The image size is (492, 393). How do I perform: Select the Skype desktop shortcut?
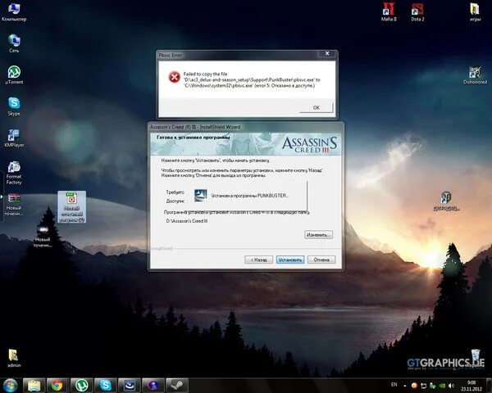pyautogui.click(x=14, y=106)
